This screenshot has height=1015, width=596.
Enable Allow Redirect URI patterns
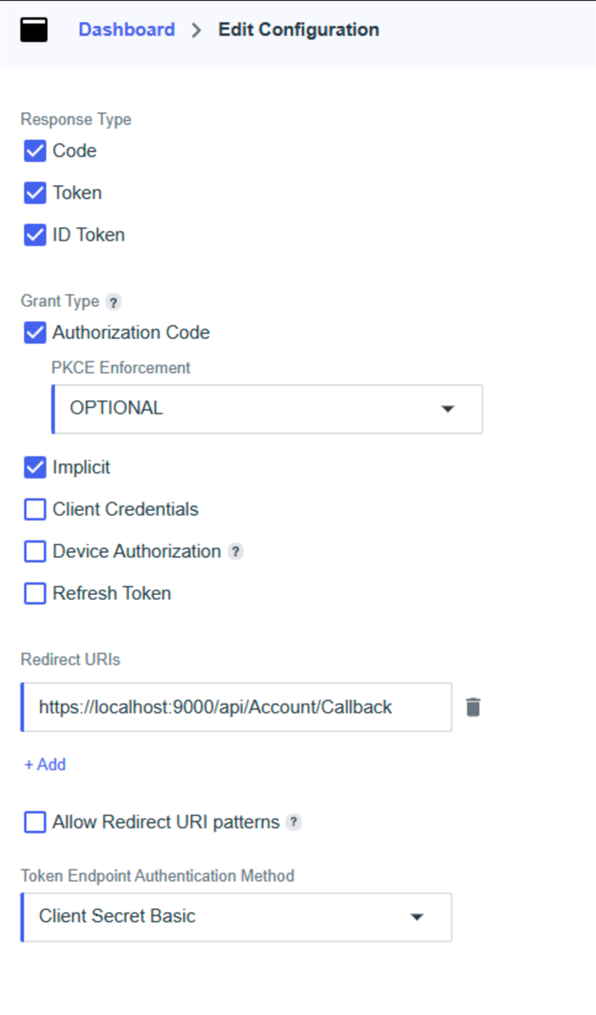pos(35,822)
